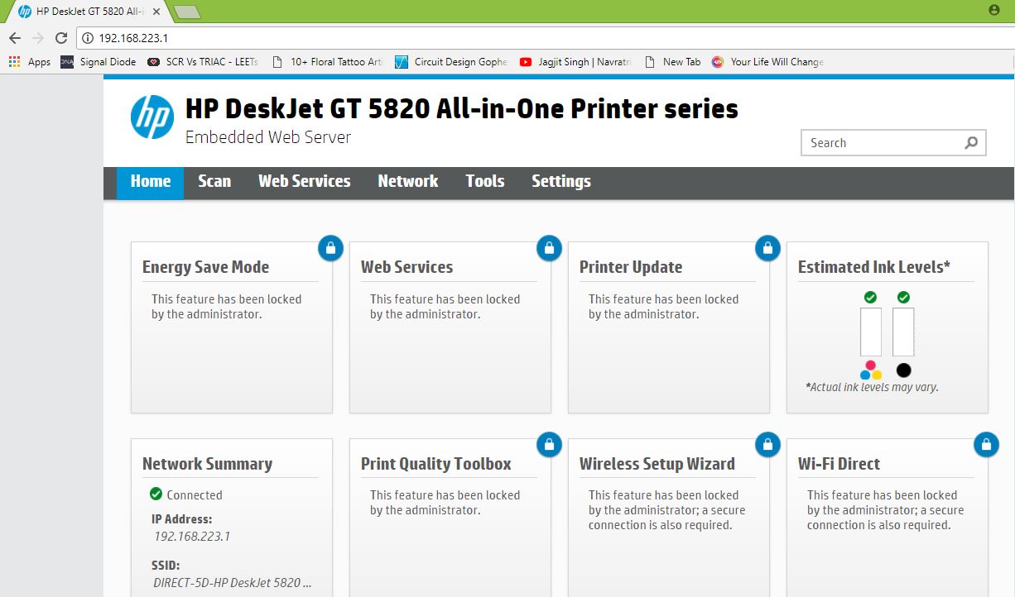The height and width of the screenshot is (597, 1015).
Task: Click the Connected status text
Action: [195, 494]
